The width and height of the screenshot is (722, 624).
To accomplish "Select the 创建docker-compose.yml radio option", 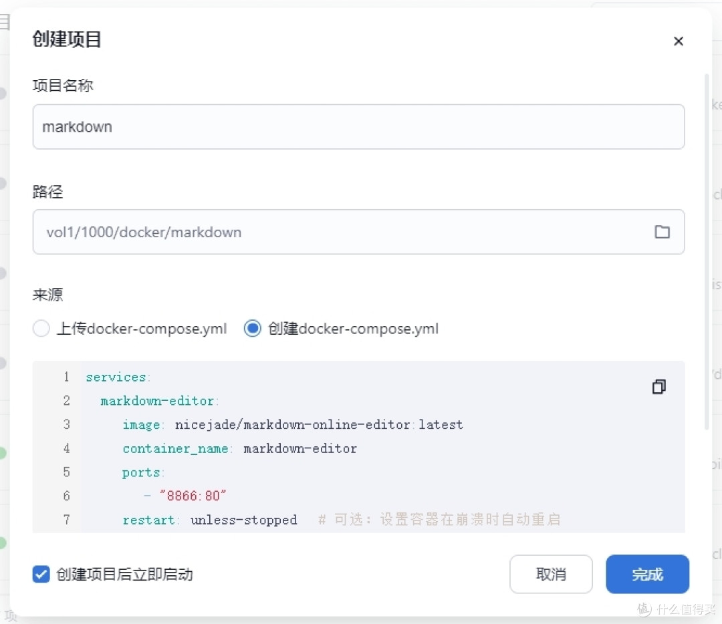I will pyautogui.click(x=252, y=328).
